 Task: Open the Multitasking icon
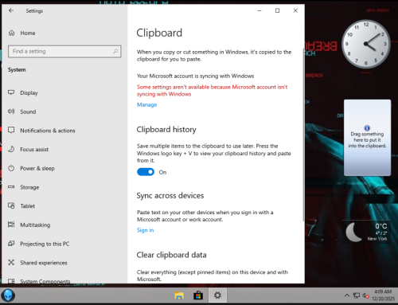pos(11,225)
